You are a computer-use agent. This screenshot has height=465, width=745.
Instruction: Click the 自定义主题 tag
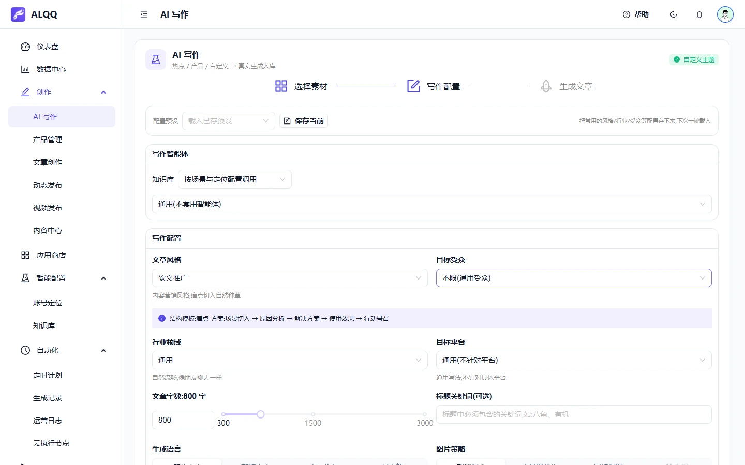pyautogui.click(x=694, y=59)
